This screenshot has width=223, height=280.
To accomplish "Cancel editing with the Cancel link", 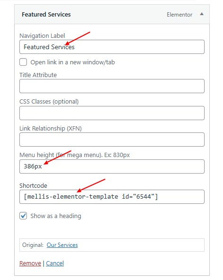I will (55, 263).
